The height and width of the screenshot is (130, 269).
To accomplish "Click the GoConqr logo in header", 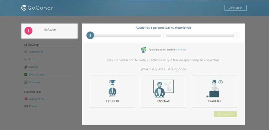I will [x=37, y=8].
